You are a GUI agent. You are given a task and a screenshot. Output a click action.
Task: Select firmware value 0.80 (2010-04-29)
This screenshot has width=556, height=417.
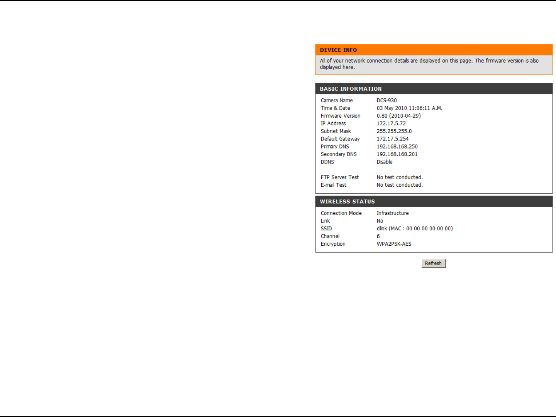[x=399, y=116]
